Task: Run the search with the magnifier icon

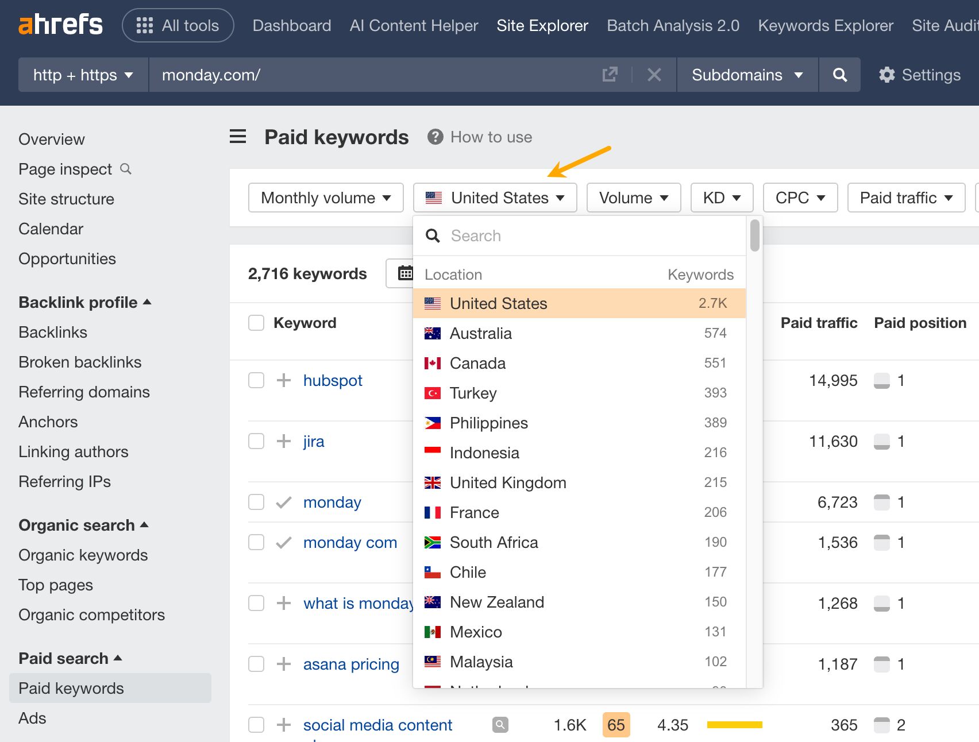Action: click(x=839, y=75)
